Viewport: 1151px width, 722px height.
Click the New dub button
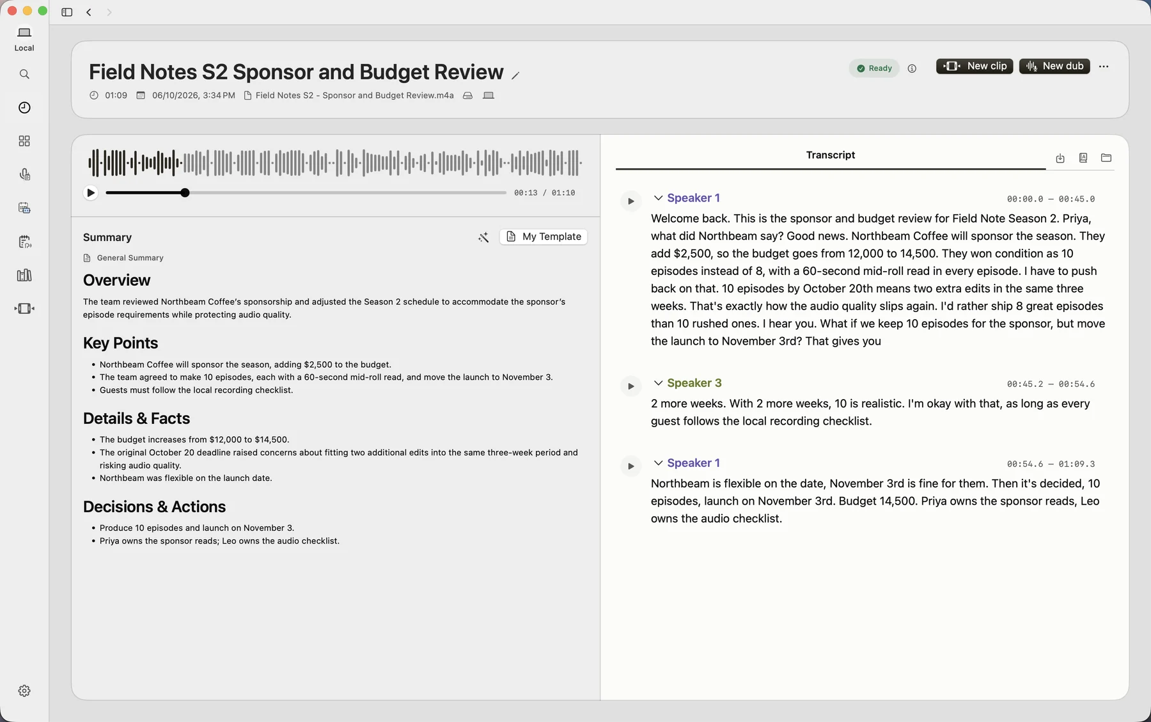tap(1054, 66)
